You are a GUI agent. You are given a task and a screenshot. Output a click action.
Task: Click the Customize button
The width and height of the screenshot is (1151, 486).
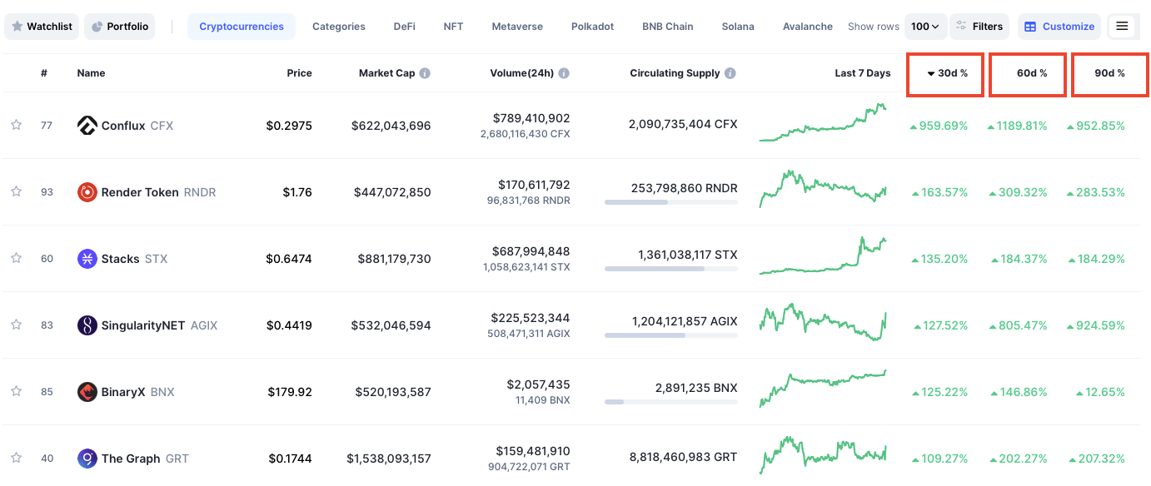(x=1059, y=27)
